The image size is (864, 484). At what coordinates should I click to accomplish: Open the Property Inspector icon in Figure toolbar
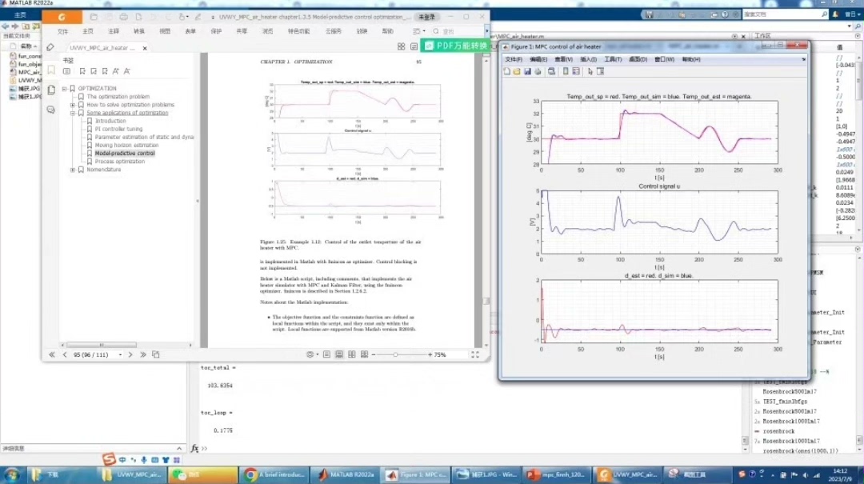[601, 72]
